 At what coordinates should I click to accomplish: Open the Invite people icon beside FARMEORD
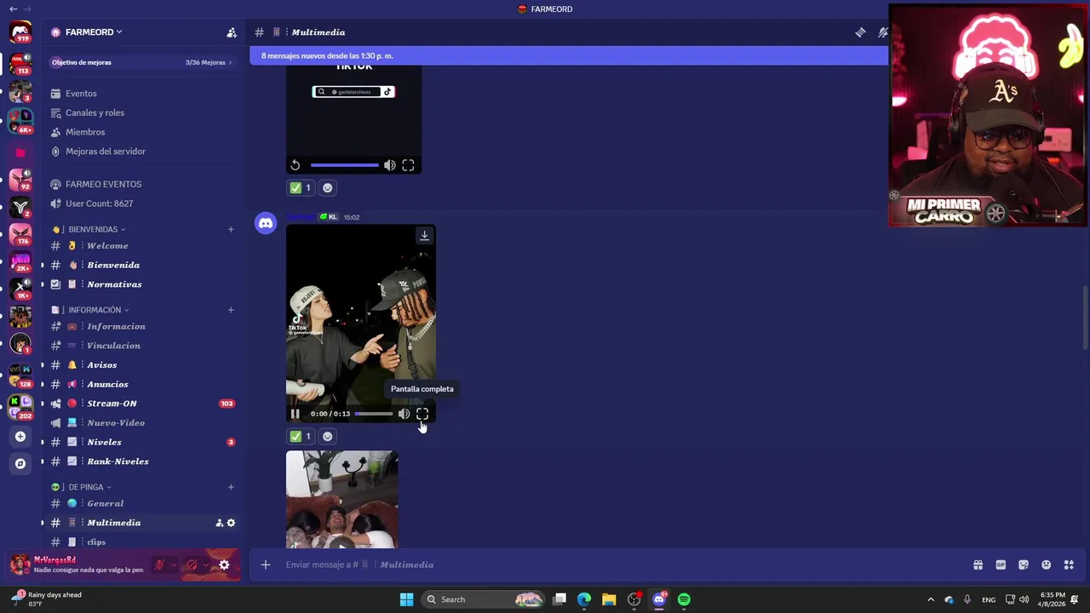pyautogui.click(x=232, y=32)
